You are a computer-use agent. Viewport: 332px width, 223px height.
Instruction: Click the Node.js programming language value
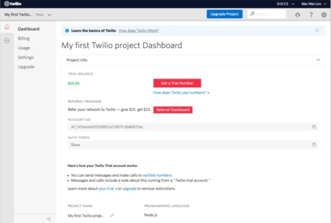(x=151, y=215)
